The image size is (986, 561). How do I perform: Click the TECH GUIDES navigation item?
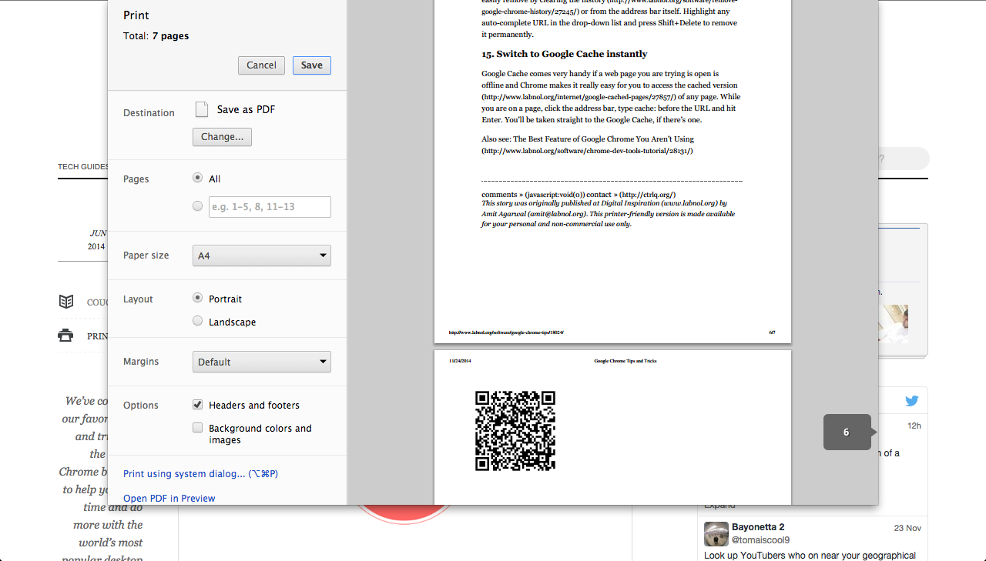pyautogui.click(x=80, y=166)
